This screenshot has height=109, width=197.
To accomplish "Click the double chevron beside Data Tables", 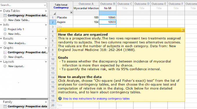I will coord(46,11).
